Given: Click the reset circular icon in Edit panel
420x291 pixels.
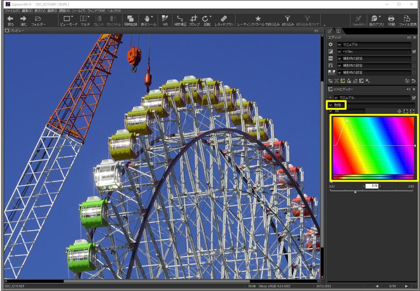Looking at the screenshot, I should 407,81.
